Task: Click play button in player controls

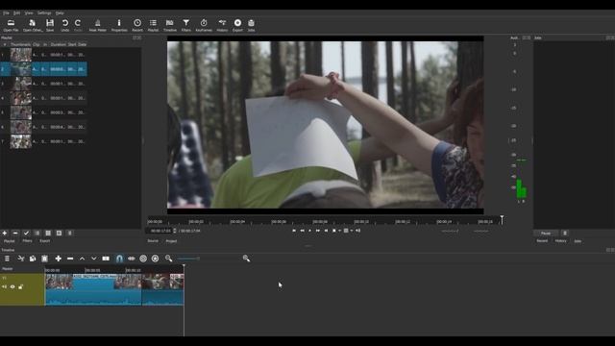Action: click(x=309, y=231)
